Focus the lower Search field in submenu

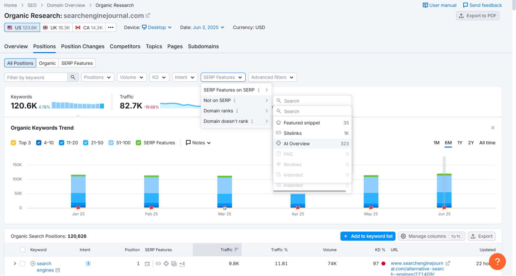click(312, 111)
